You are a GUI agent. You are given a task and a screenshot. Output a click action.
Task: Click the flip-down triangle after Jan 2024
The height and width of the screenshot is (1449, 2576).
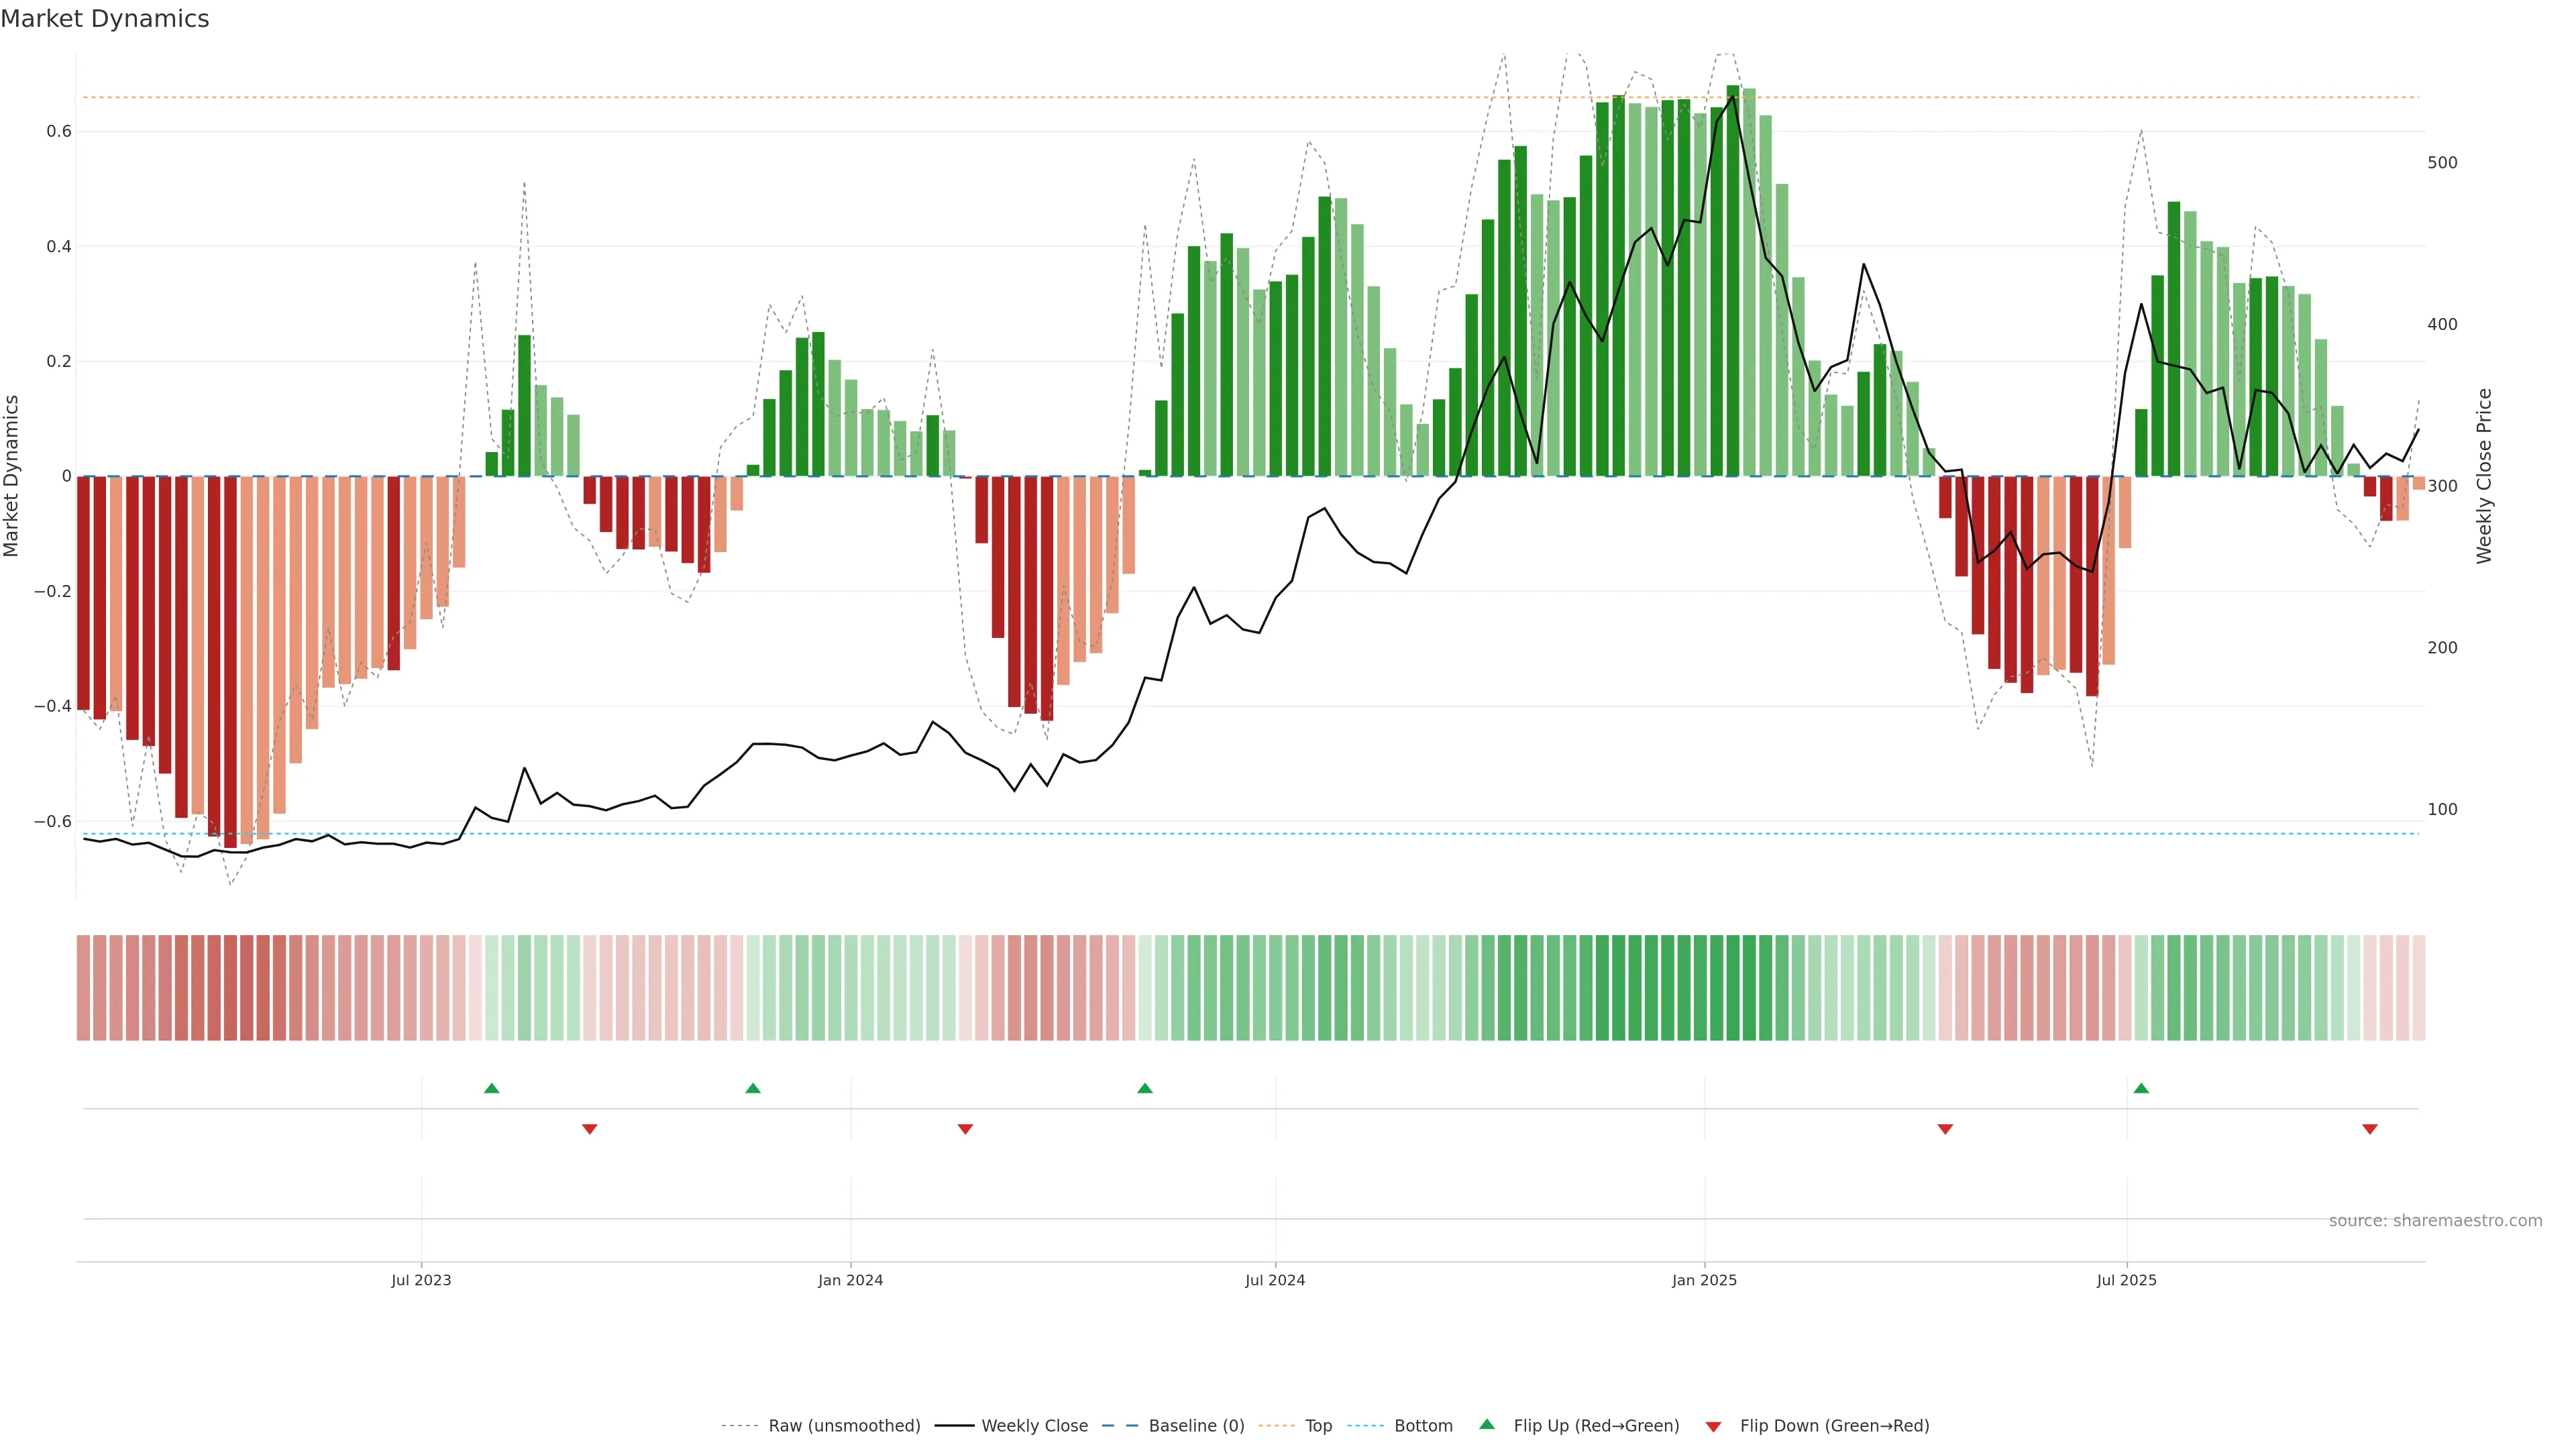coord(965,1129)
